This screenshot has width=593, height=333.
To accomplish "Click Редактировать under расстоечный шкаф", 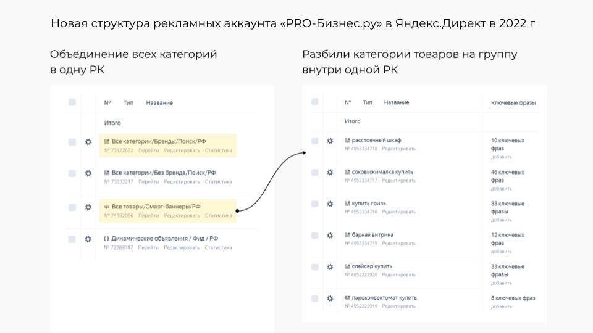I will (x=398, y=149).
